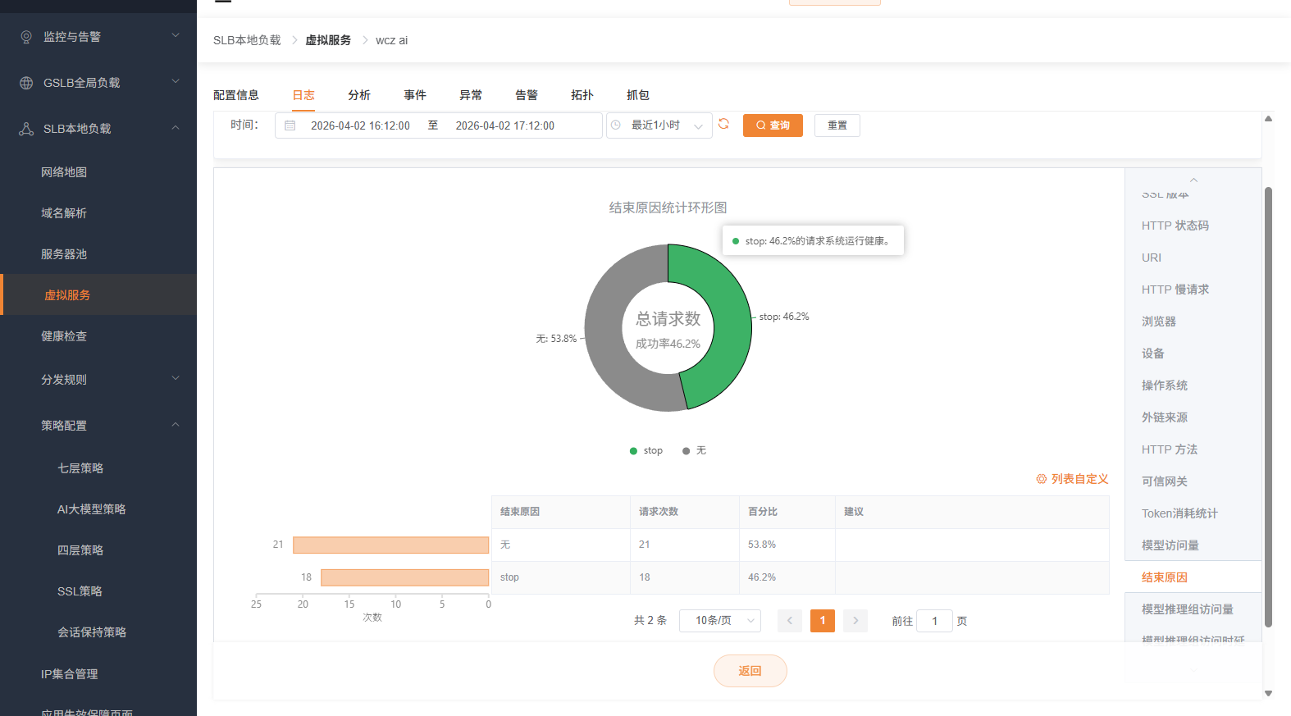Image resolution: width=1291 pixels, height=716 pixels.
Task: Select HTTP 慢请求 in category list
Action: [x=1175, y=290]
